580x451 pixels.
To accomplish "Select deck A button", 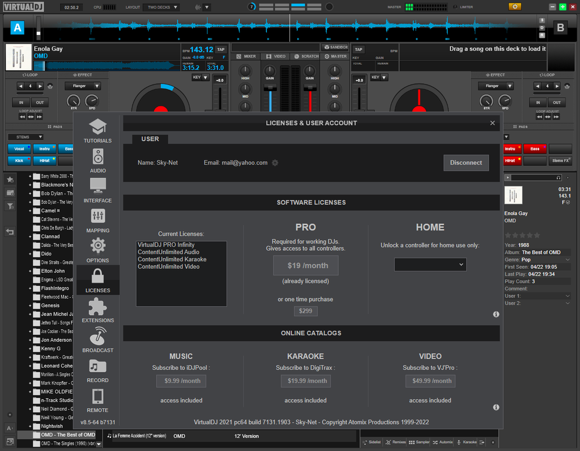I will (x=17, y=28).
